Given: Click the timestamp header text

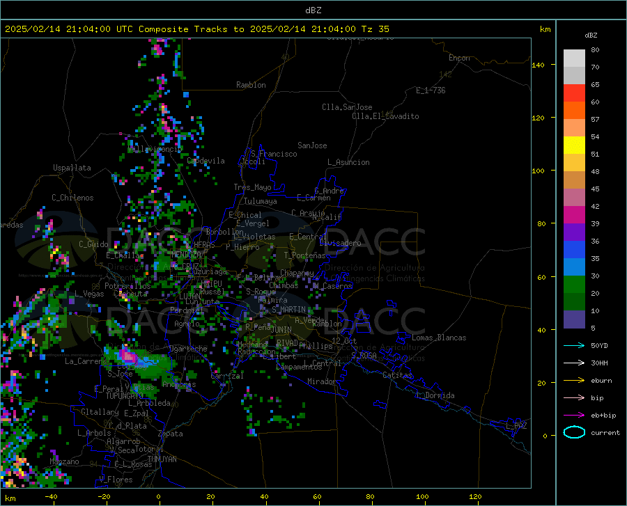Looking at the screenshot, I should [196, 29].
